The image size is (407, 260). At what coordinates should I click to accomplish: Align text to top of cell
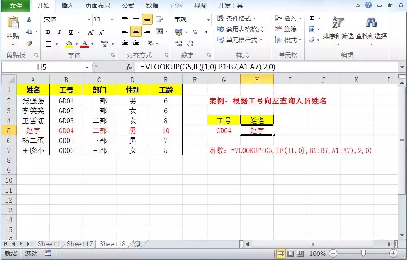pos(125,19)
